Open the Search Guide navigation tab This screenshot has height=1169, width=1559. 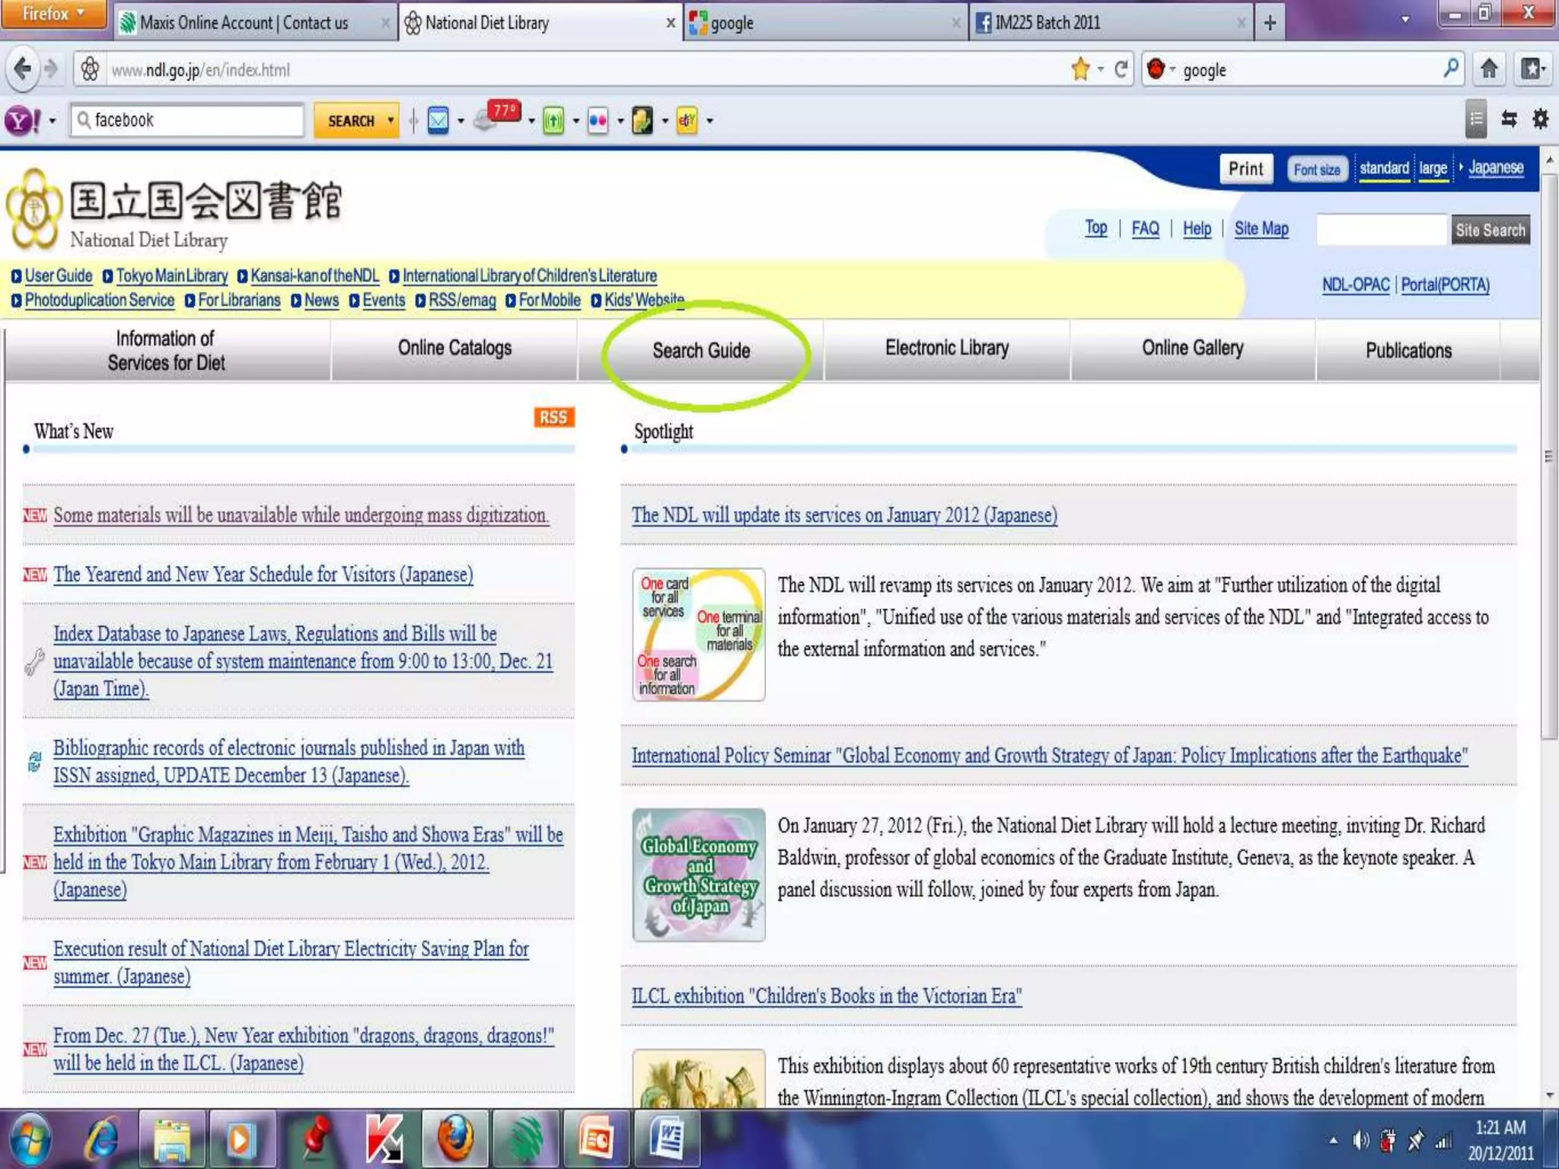click(701, 350)
